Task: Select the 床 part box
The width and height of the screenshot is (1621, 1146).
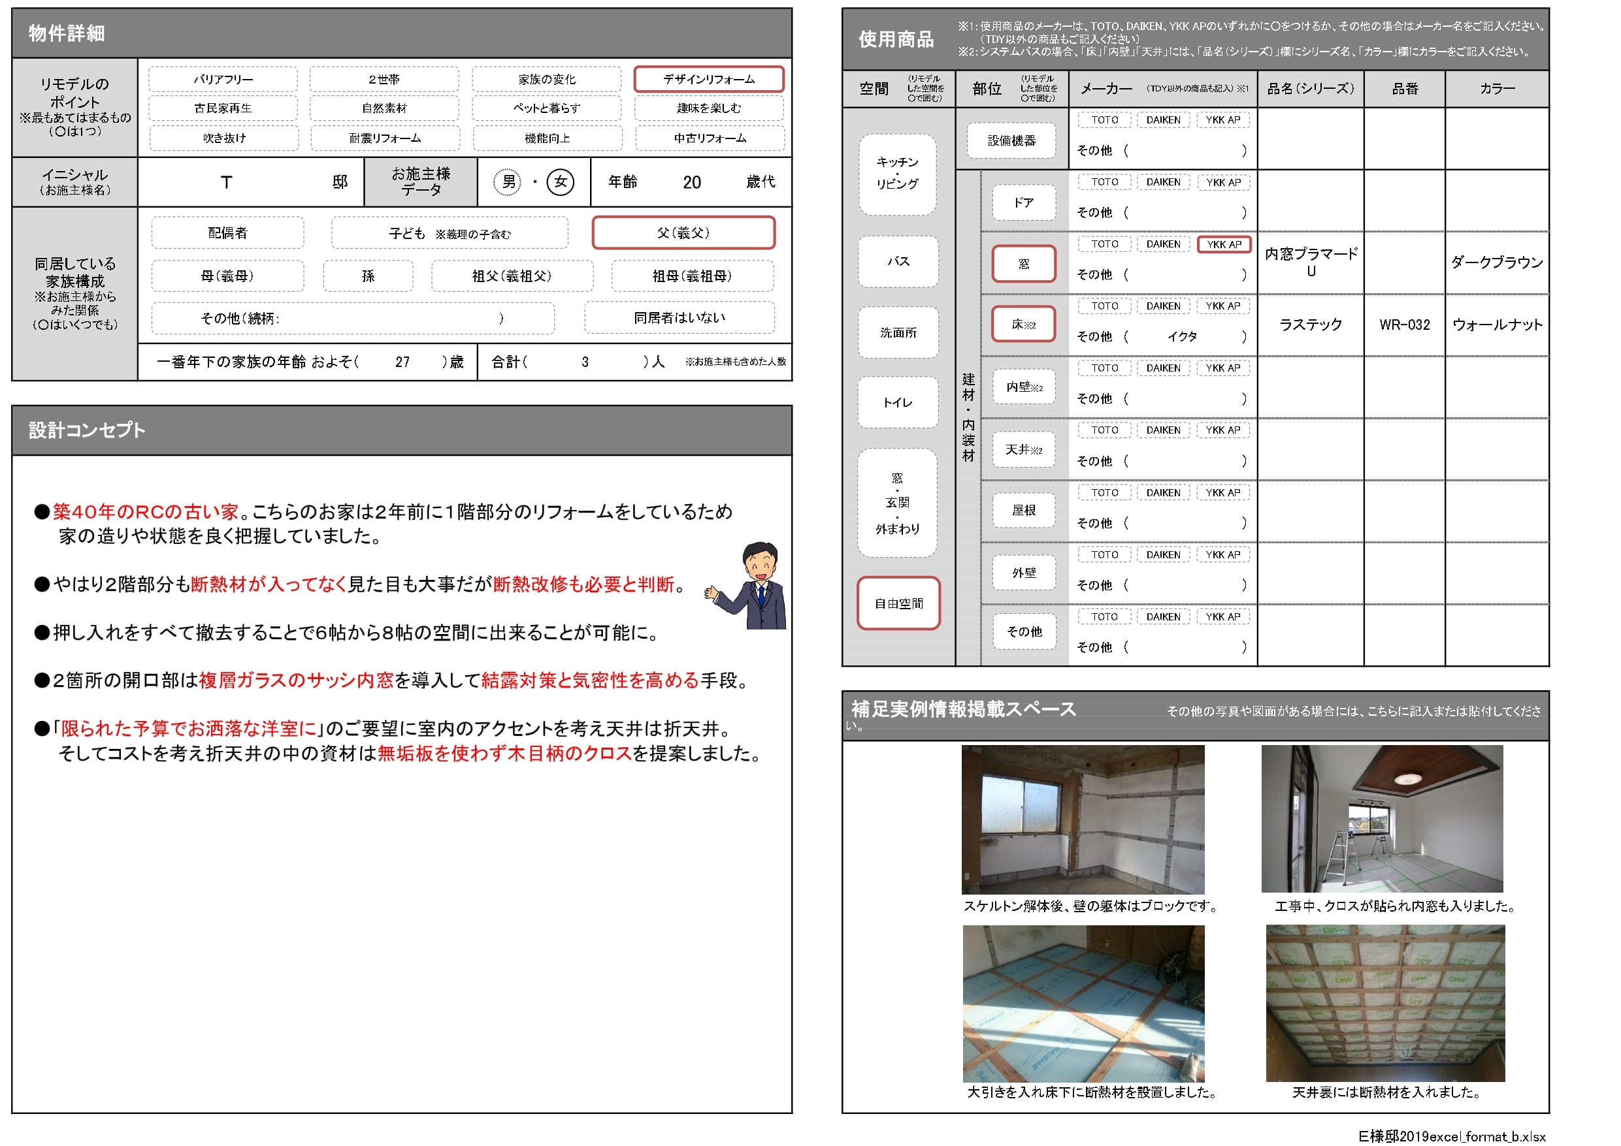Action: point(1023,325)
